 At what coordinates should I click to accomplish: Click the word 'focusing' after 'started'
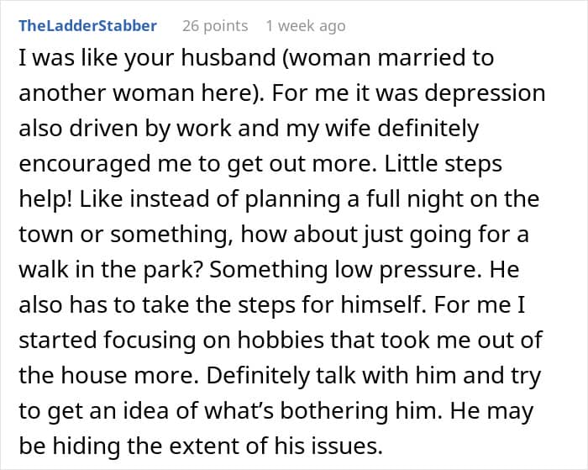tap(150, 341)
